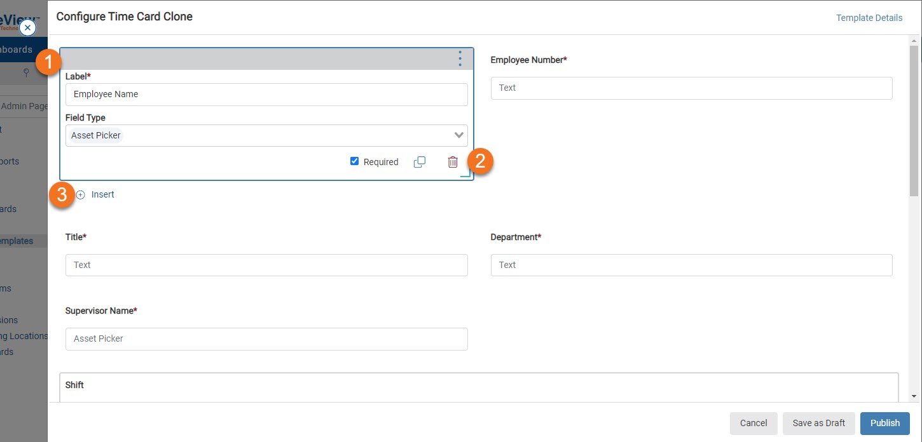Open Dashboards from the sidebar
The image size is (922, 442).
click(17, 49)
